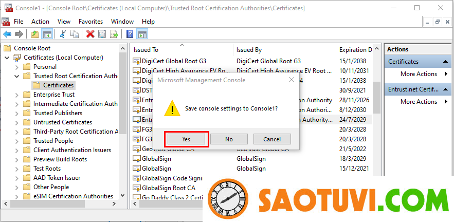Expand the Trusted People node
The width and height of the screenshot is (454, 222).
click(x=17, y=141)
